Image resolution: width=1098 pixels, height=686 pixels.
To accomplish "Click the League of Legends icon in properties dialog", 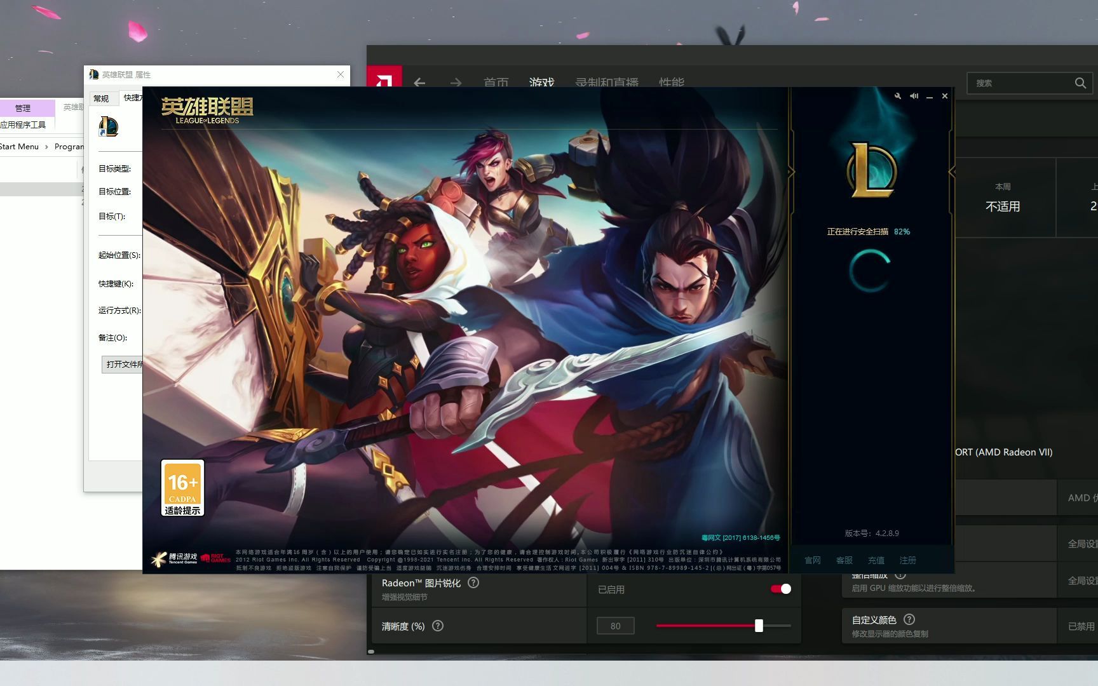I will [x=109, y=126].
